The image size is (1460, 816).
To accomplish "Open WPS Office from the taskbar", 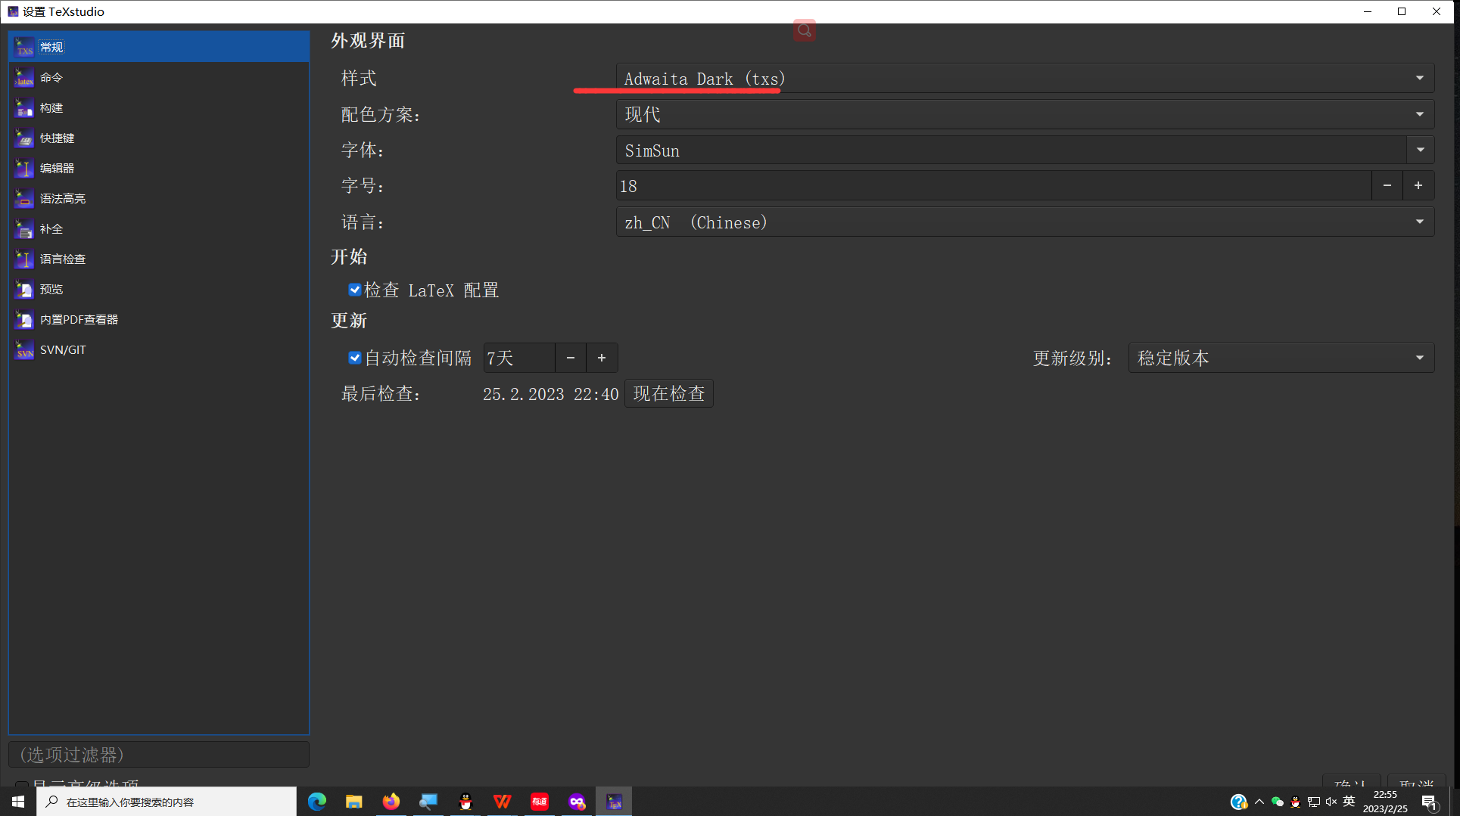I will (x=503, y=801).
